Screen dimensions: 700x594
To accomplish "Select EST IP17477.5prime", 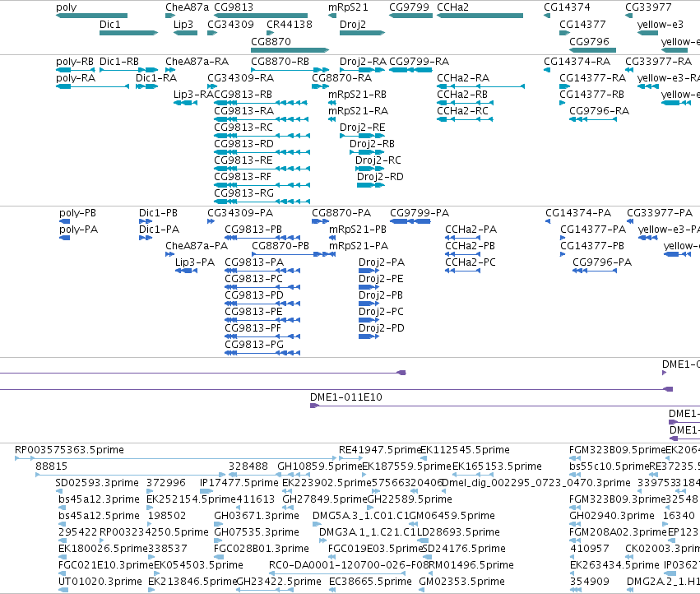I will coord(206,491).
